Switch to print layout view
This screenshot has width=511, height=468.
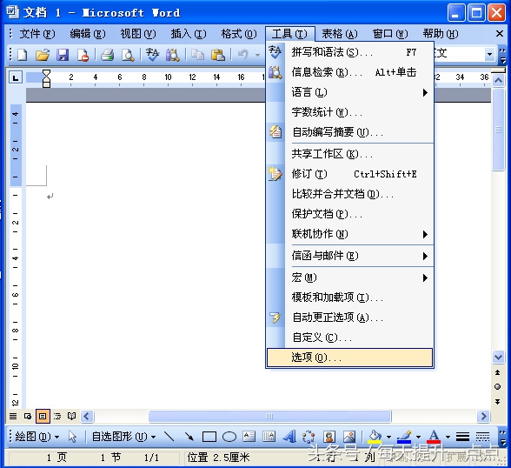[x=43, y=416]
